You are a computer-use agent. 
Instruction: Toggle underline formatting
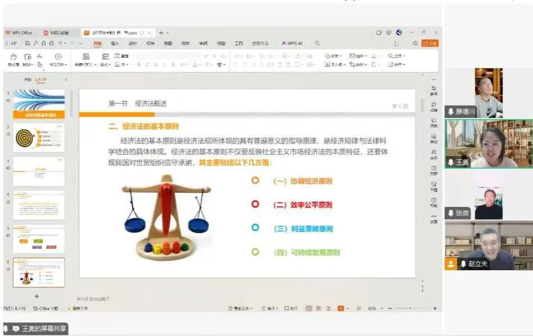(156, 65)
